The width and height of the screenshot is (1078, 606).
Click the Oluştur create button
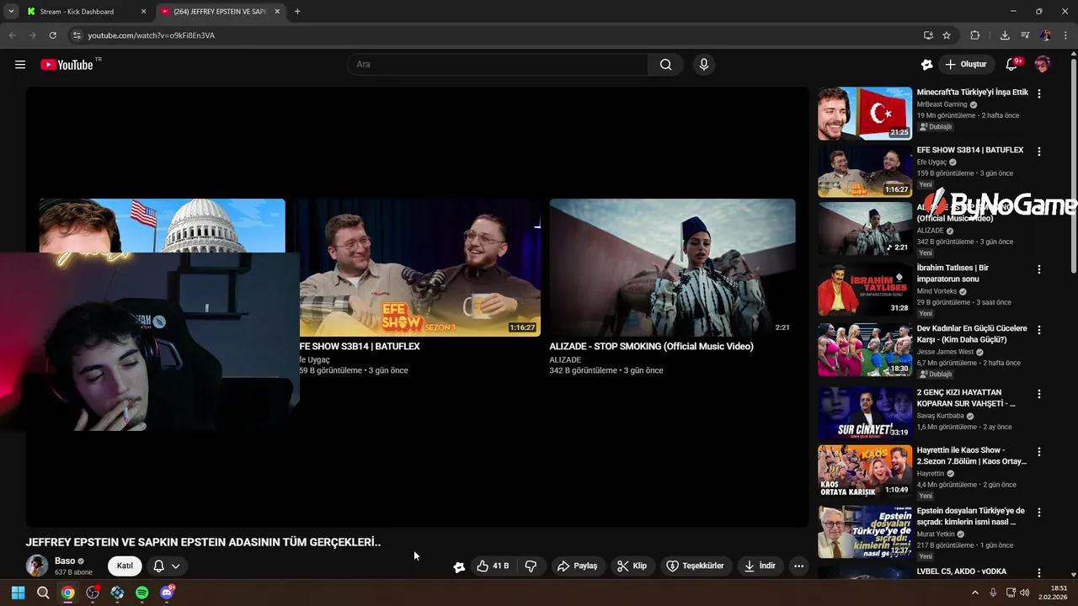point(966,65)
